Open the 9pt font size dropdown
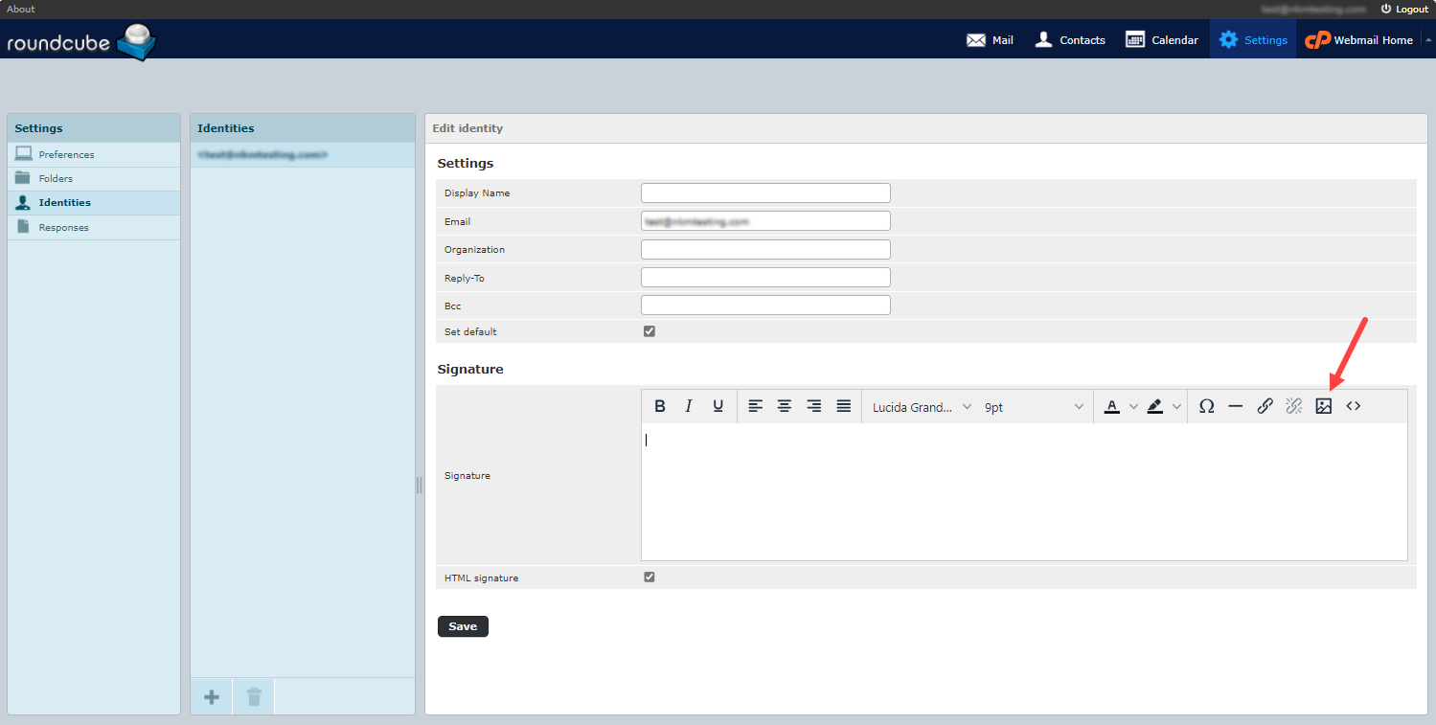 1034,407
